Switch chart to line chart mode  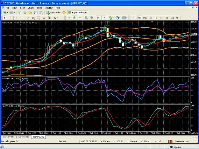tap(80, 18)
